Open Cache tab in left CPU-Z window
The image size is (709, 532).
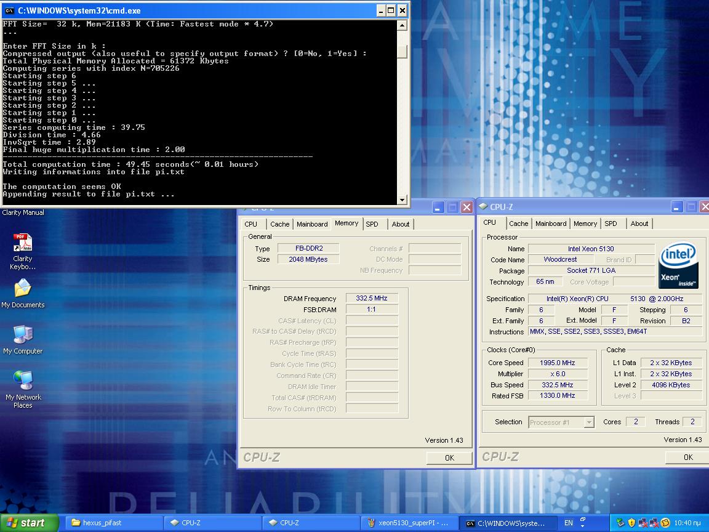pyautogui.click(x=279, y=224)
